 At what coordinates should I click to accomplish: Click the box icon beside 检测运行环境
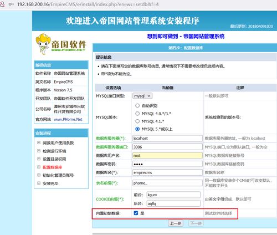click(39, 151)
